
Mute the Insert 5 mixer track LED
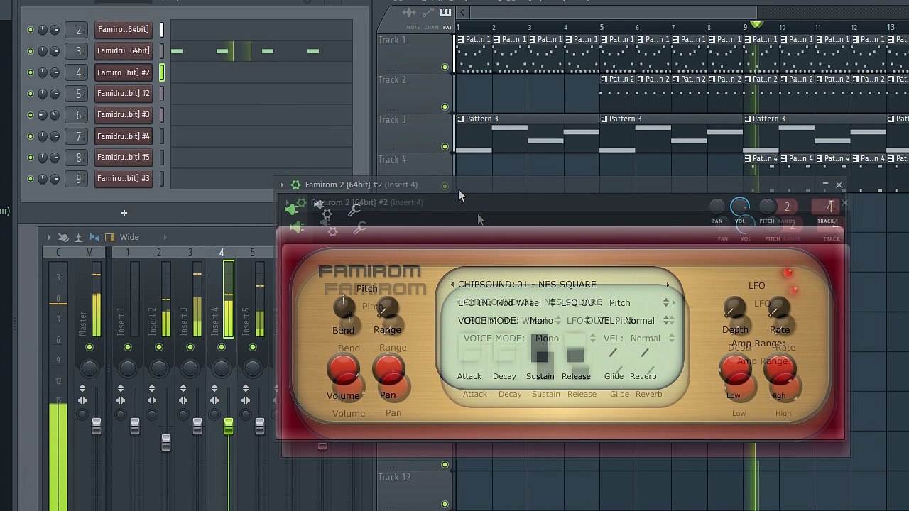click(x=253, y=347)
